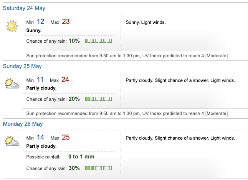248x180 pixels.
Task: Click the possible rainfall 0 to 1 mm value
Action: (81, 157)
